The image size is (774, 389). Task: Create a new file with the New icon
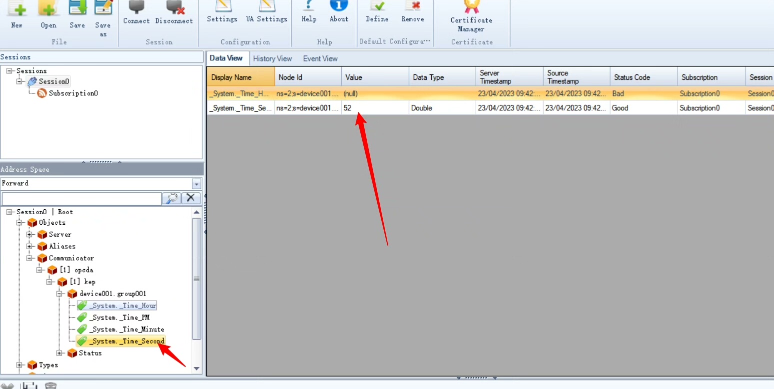click(x=16, y=7)
